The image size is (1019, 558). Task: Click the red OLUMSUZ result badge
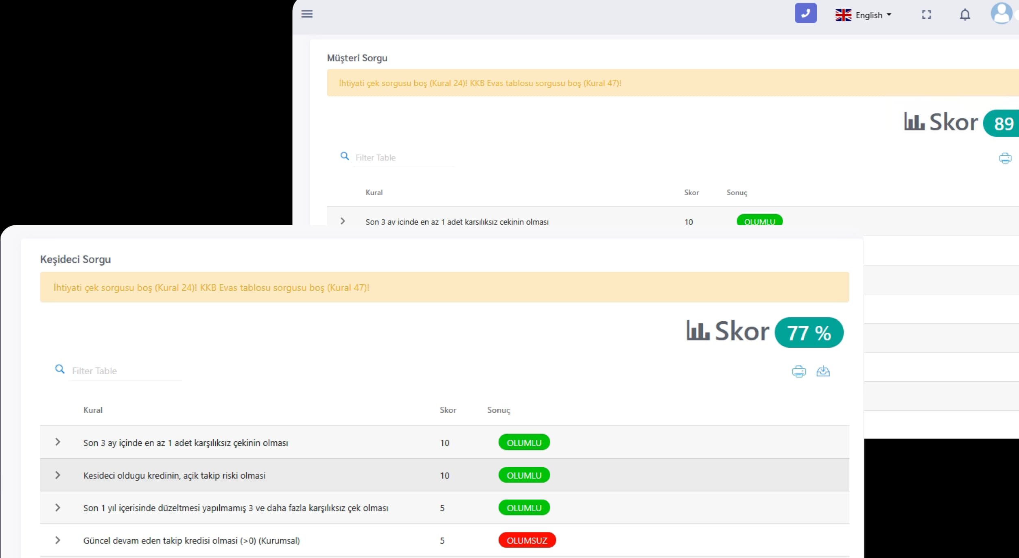pos(527,541)
